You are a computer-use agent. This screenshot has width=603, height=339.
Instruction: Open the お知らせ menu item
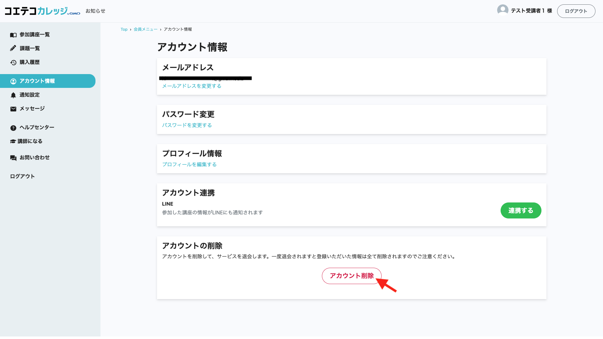(x=95, y=11)
